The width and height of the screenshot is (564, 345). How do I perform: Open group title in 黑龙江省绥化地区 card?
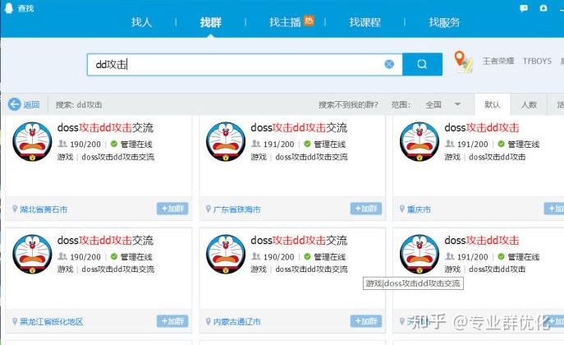(x=105, y=241)
